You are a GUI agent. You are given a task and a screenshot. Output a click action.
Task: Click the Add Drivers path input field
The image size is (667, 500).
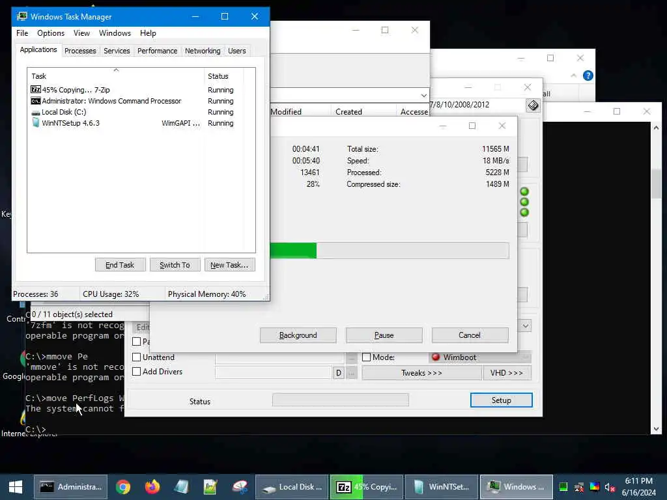pos(273,373)
